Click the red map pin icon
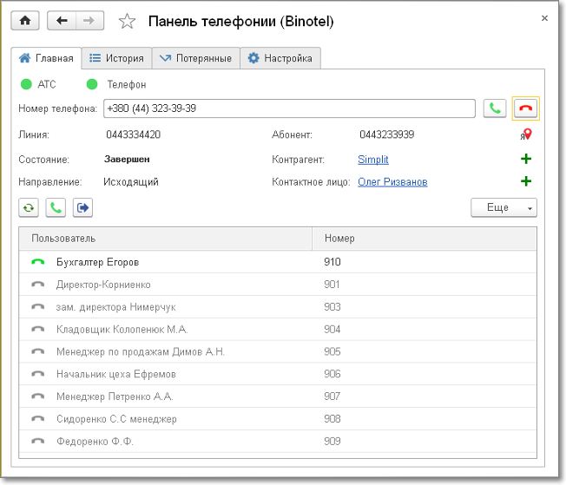Image resolution: width=566 pixels, height=485 pixels. 527,134
